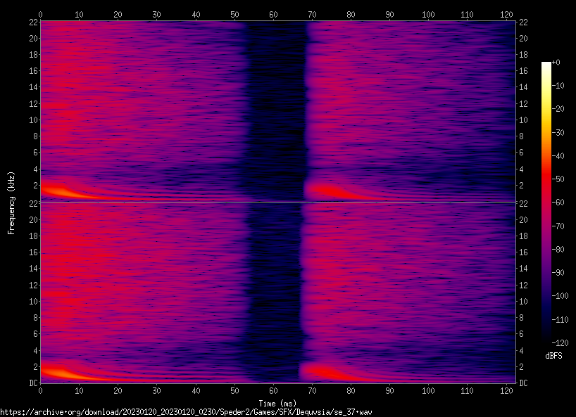576x417 pixels.
Task: Click the DC label on the right axis
Action: click(524, 383)
